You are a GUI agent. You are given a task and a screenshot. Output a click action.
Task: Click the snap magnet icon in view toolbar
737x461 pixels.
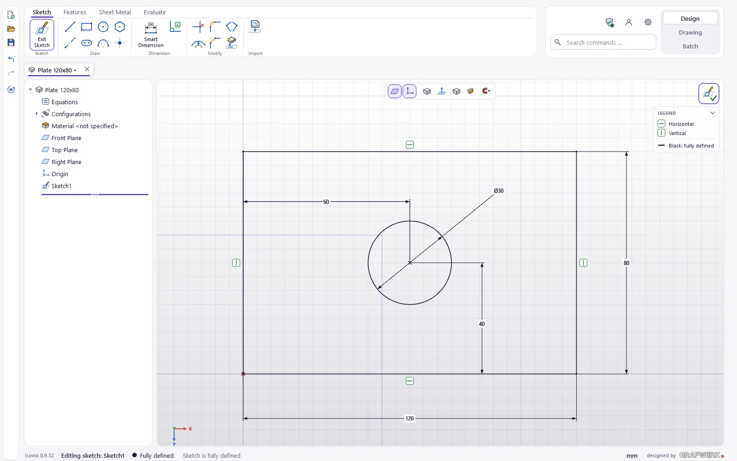[486, 91]
